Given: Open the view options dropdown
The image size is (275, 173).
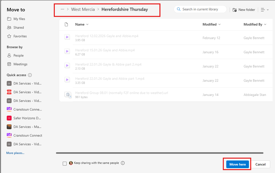Looking at the screenshot, I should (x=265, y=10).
